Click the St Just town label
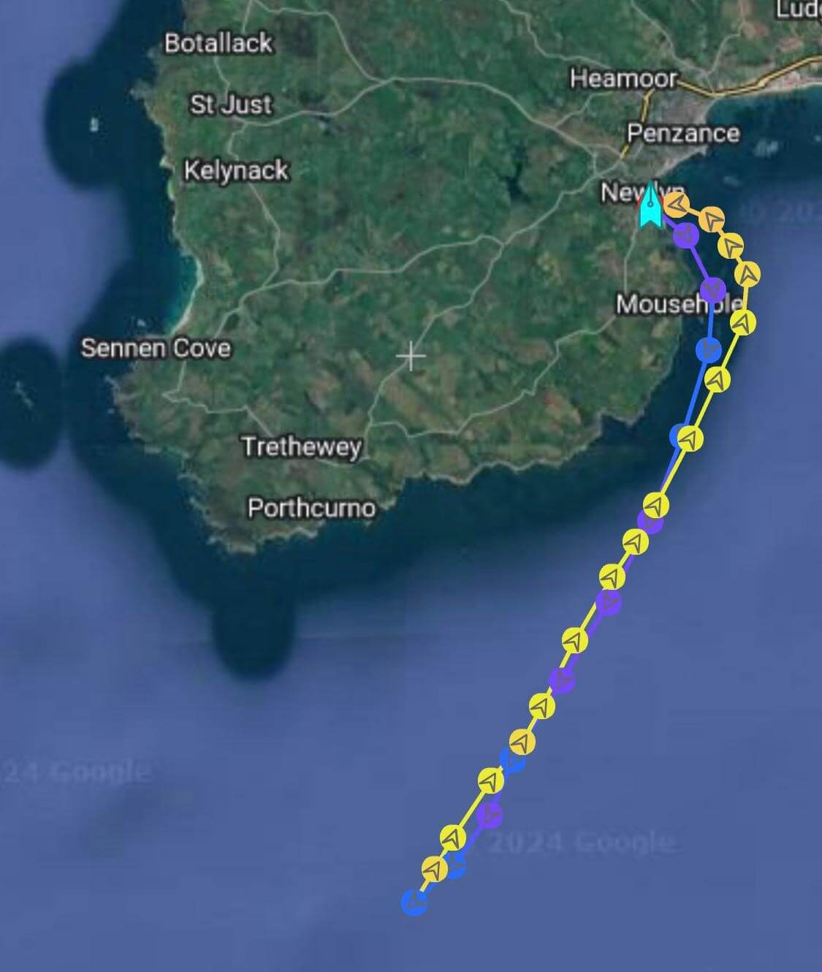 [231, 105]
